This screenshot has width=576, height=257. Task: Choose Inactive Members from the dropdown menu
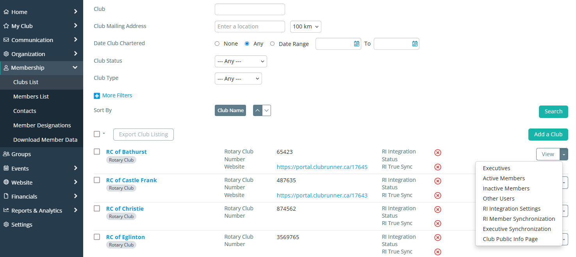(506, 188)
